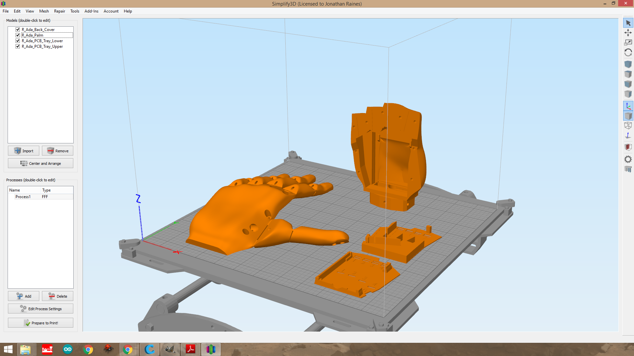Screen dimensions: 634x356
Task: Open the machine control panel gear icon
Action: [x=628, y=159]
